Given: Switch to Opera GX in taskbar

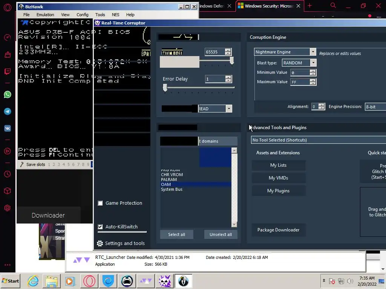Looking at the screenshot, I should (89, 281).
